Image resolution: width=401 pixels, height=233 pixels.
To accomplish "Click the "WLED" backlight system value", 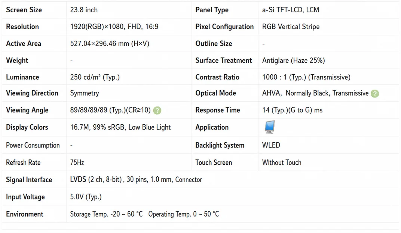I will coord(271,145).
